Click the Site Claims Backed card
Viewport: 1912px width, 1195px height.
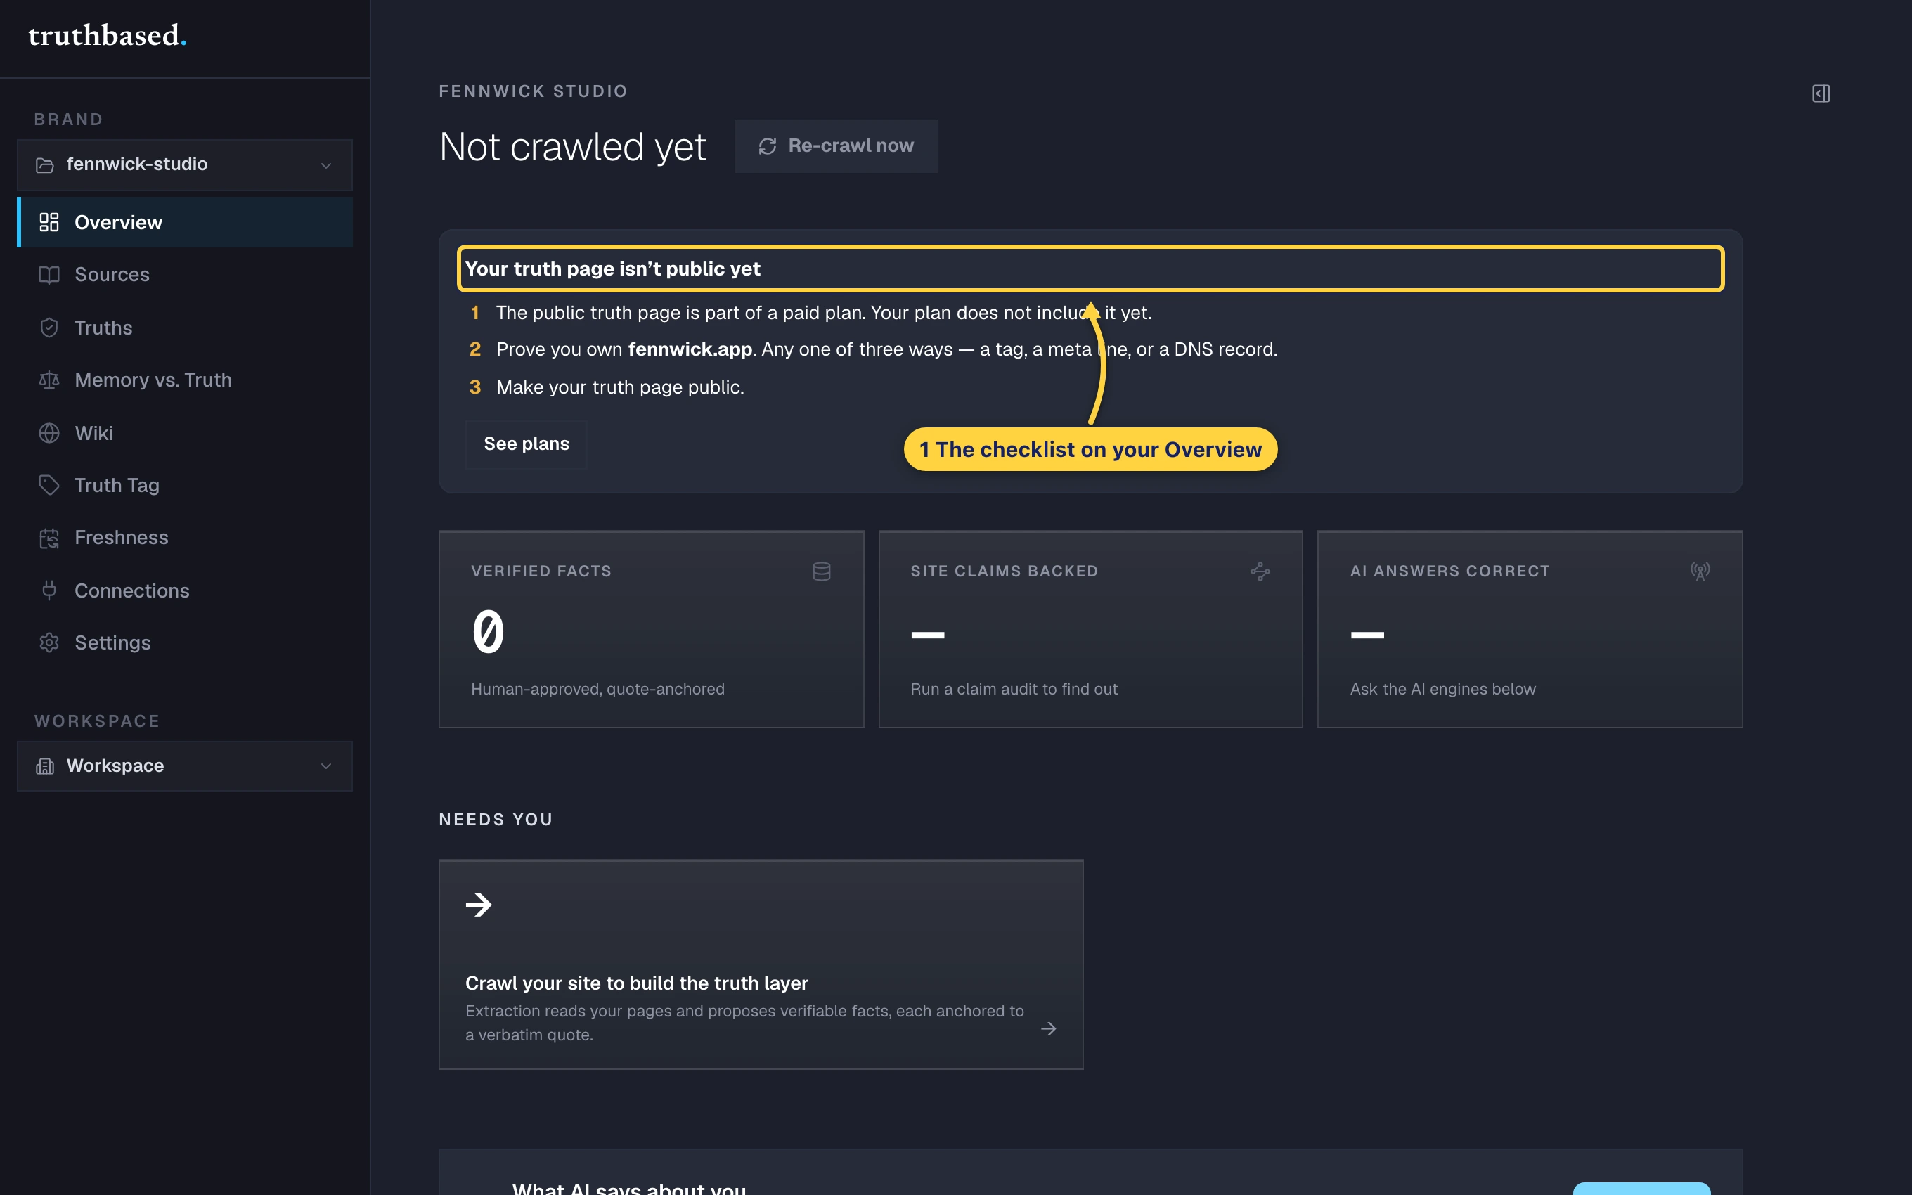1090,629
